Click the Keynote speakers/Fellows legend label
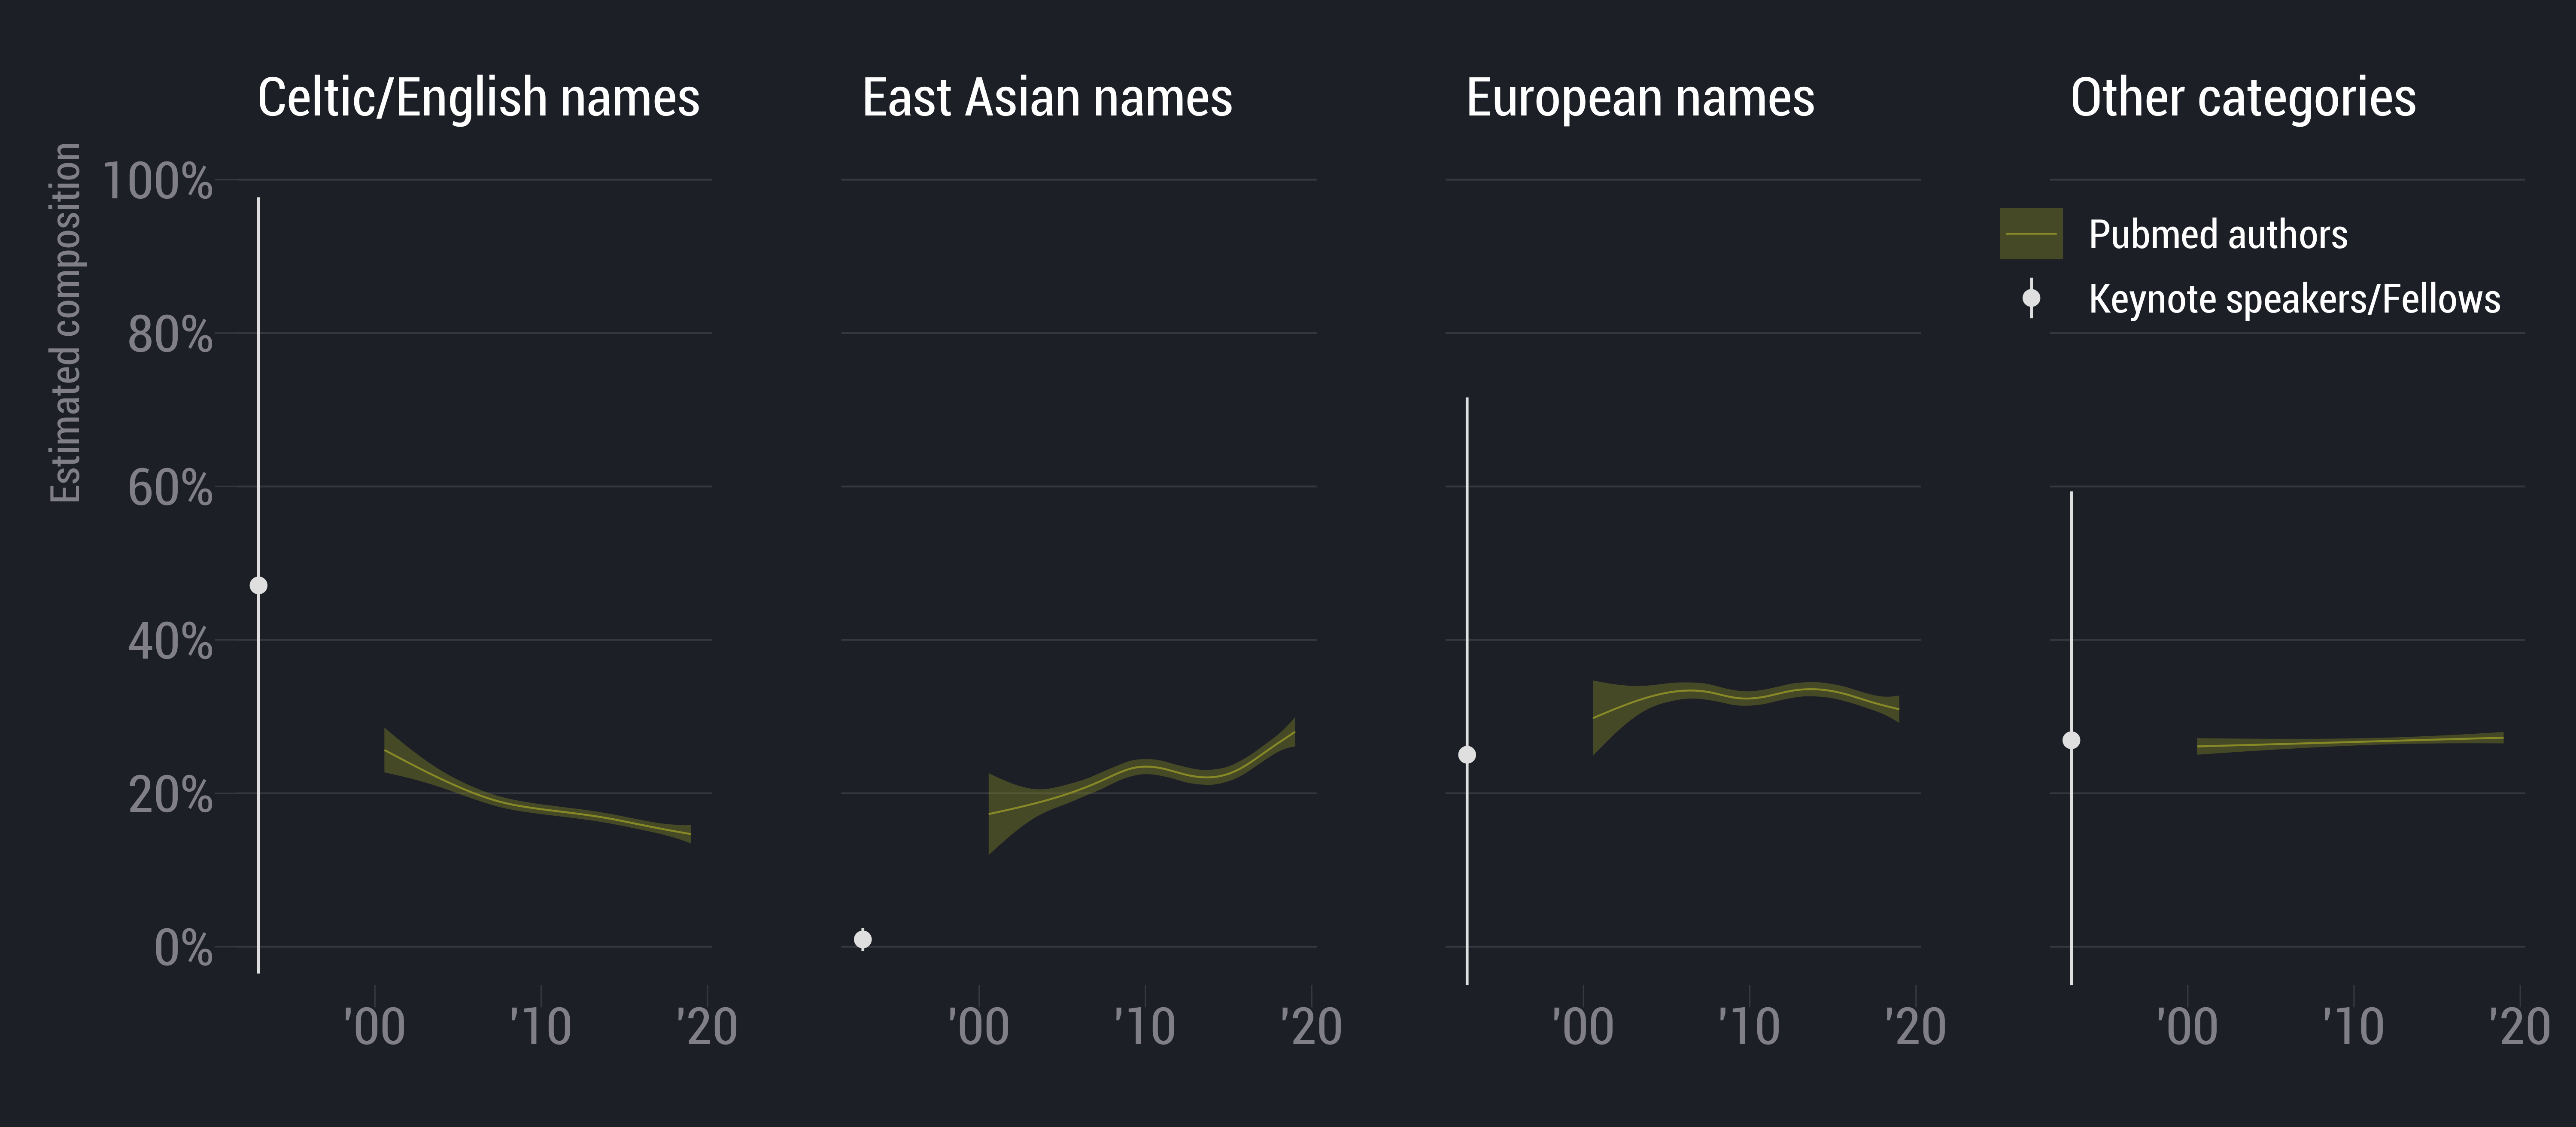This screenshot has width=2576, height=1127. coord(2294,298)
